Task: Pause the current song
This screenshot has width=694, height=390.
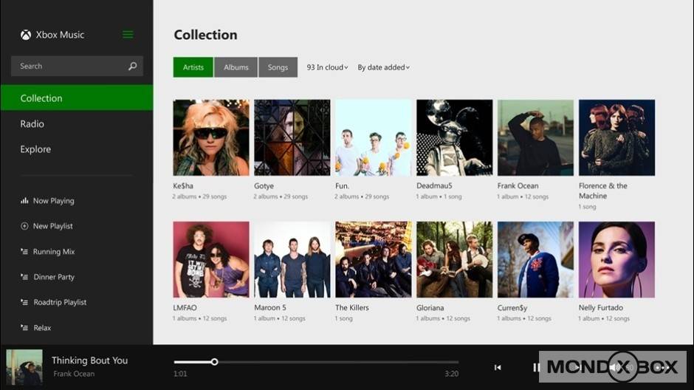Action: pyautogui.click(x=536, y=367)
